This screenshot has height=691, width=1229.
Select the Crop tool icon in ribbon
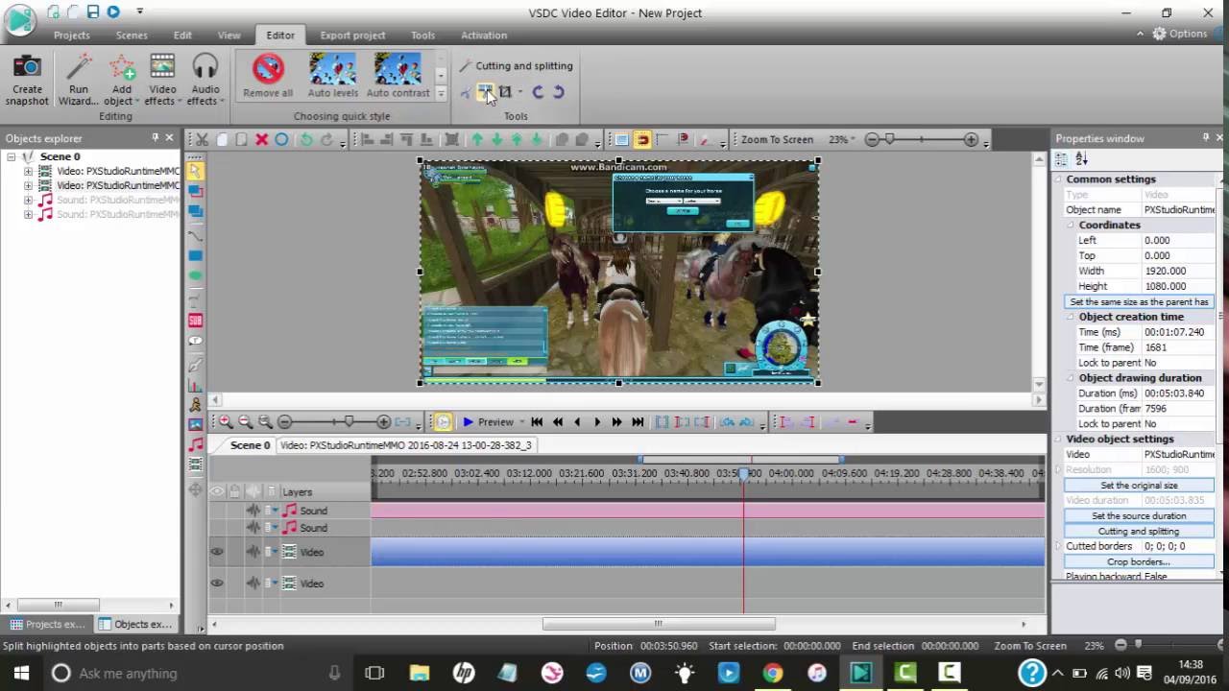(505, 92)
